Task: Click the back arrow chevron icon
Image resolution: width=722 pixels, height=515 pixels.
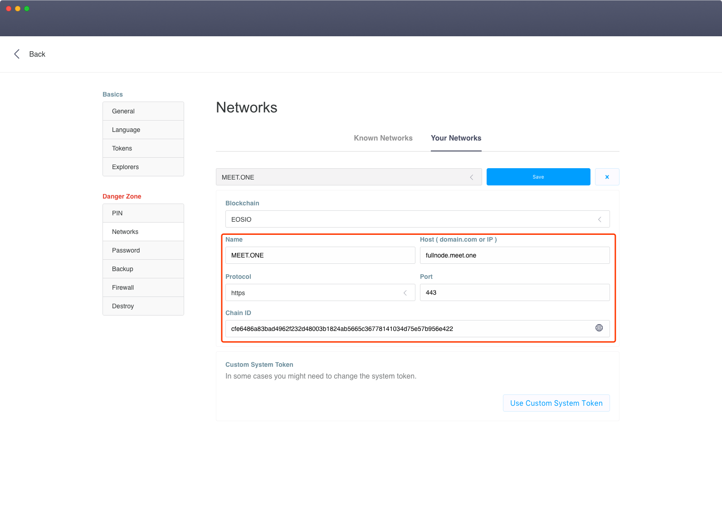Action: [17, 54]
